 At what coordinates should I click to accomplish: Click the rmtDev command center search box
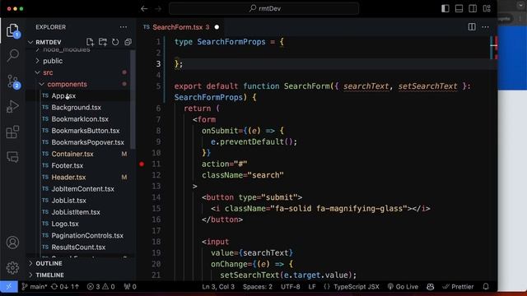tap(264, 9)
